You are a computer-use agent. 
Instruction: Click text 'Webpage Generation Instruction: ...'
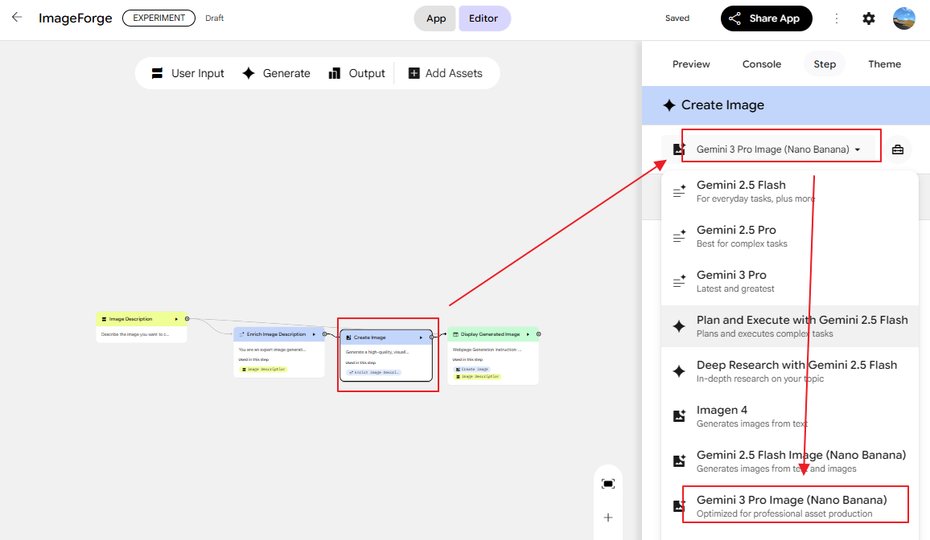(487, 350)
